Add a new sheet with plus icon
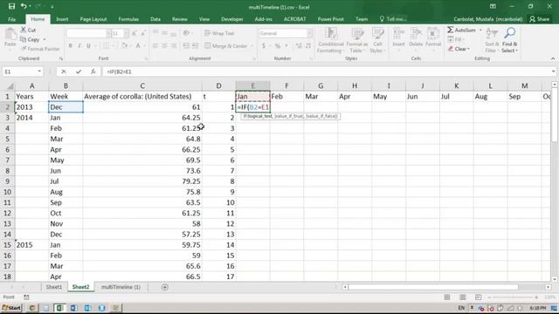559x314 pixels. point(165,287)
